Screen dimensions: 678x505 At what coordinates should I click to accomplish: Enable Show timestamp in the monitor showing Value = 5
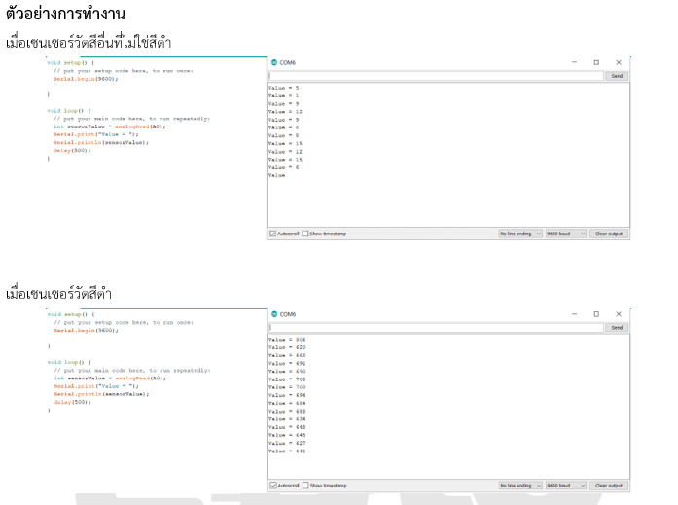click(305, 234)
